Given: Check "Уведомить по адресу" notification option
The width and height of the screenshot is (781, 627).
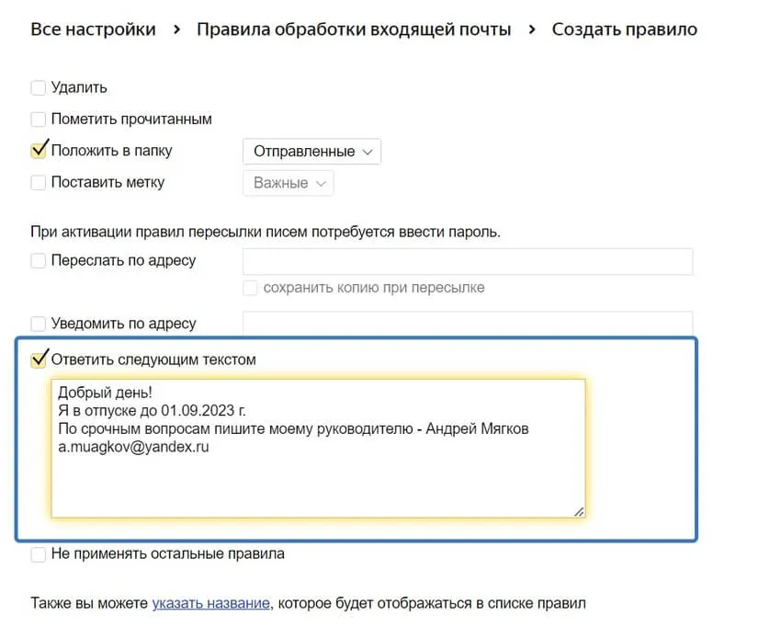Looking at the screenshot, I should point(38,324).
